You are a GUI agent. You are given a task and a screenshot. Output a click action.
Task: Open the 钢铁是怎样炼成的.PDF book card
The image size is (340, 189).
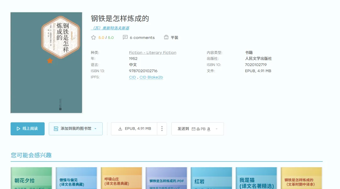click(x=166, y=178)
